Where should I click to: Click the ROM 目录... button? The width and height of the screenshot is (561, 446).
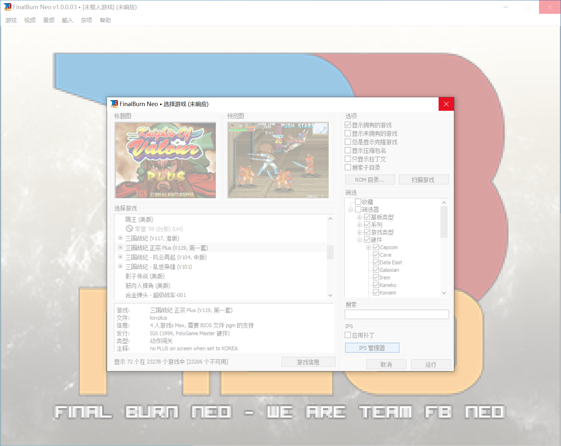tap(370, 180)
